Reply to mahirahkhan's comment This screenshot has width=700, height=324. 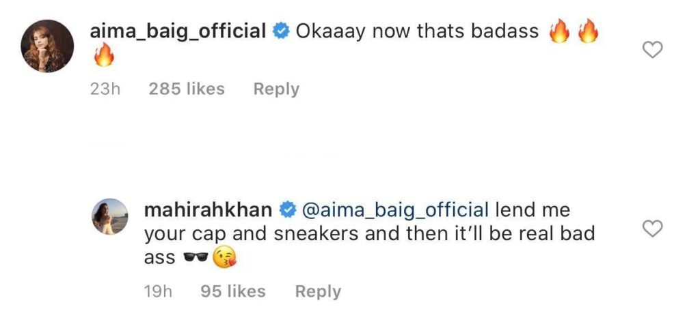pyautogui.click(x=318, y=291)
